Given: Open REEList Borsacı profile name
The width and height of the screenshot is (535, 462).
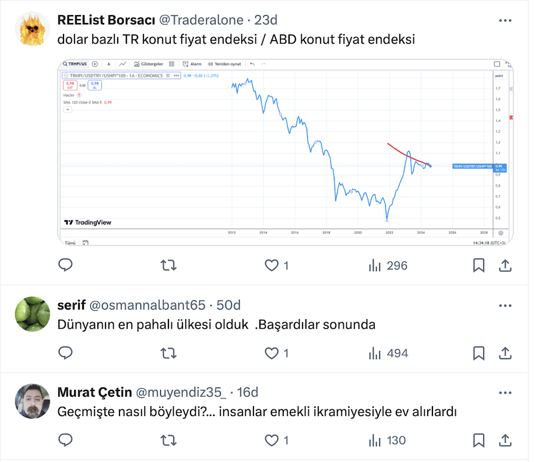Looking at the screenshot, I should [x=105, y=20].
